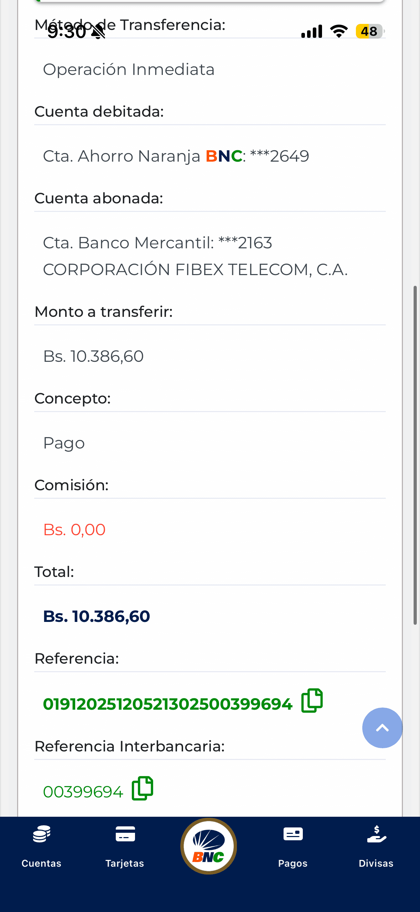
Task: Tap the silenced bell status icon
Action: click(x=98, y=32)
